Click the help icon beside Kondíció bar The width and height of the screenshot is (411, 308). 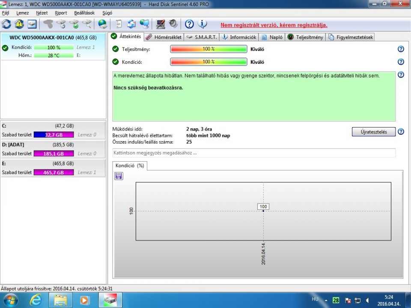pos(401,62)
